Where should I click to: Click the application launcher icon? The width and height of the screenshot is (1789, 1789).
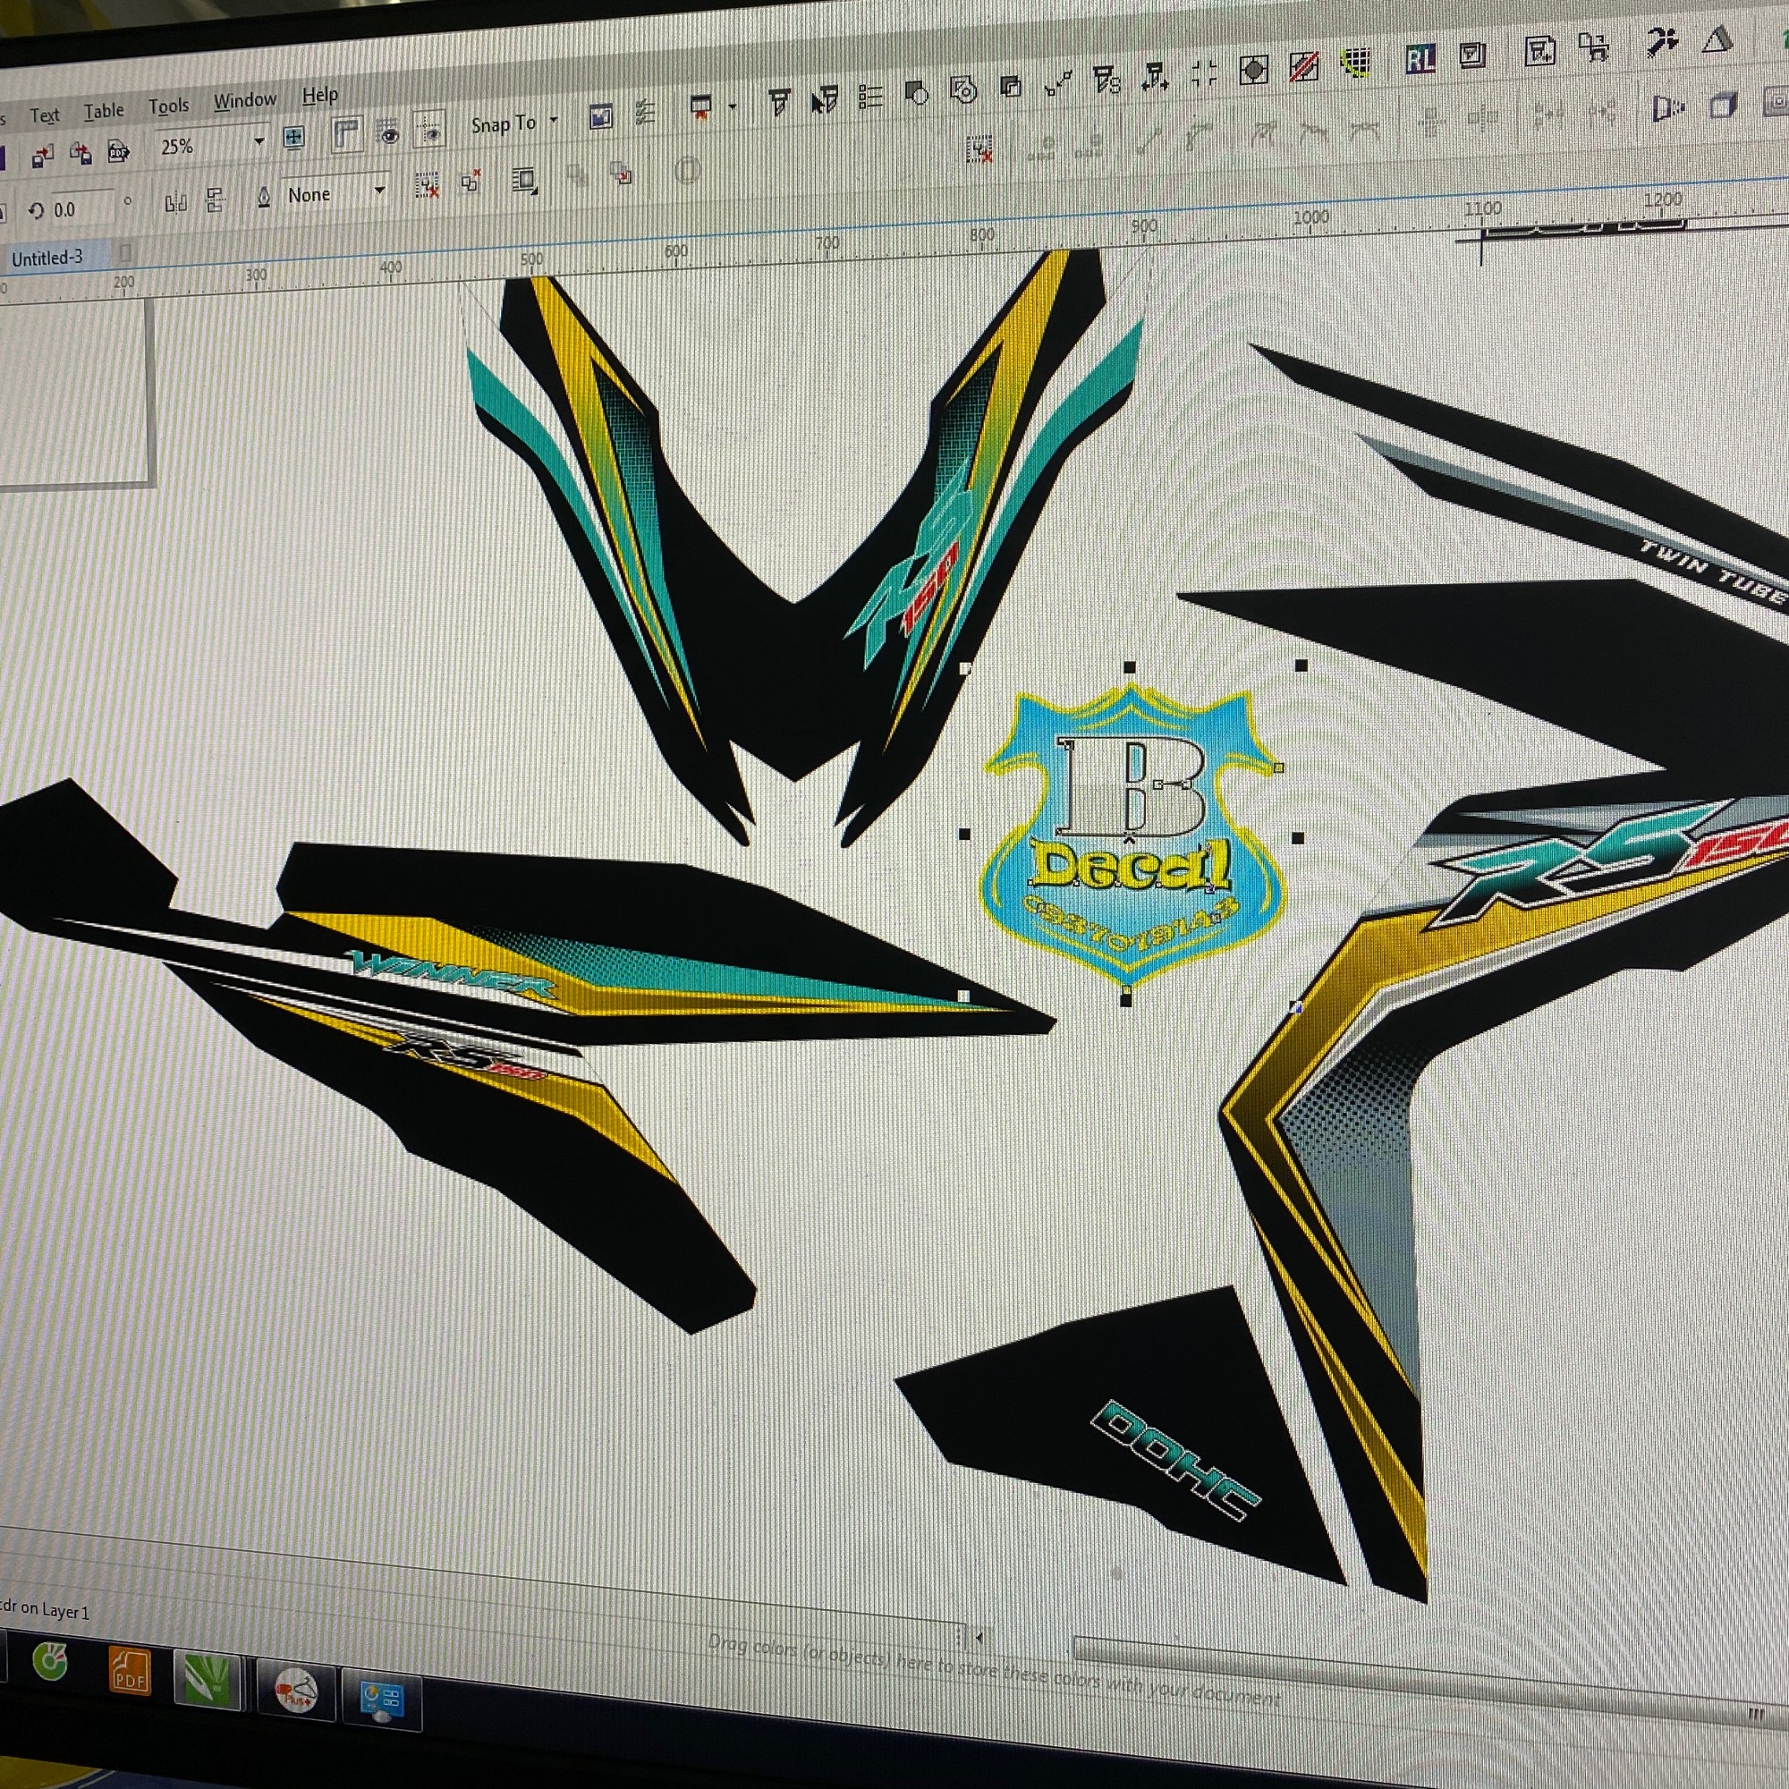702,107
